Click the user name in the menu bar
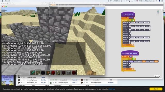Viewport: 165px width, 92px height. coord(150,1)
